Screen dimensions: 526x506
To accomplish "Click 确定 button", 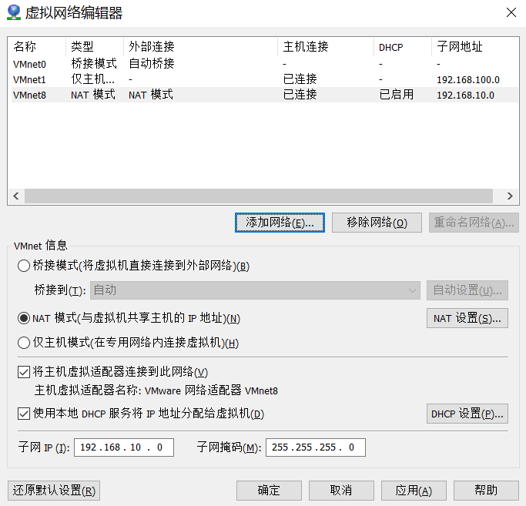I will tap(269, 491).
